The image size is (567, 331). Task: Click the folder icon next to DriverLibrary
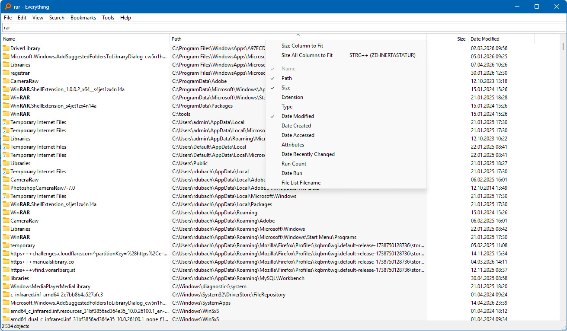(x=6, y=48)
